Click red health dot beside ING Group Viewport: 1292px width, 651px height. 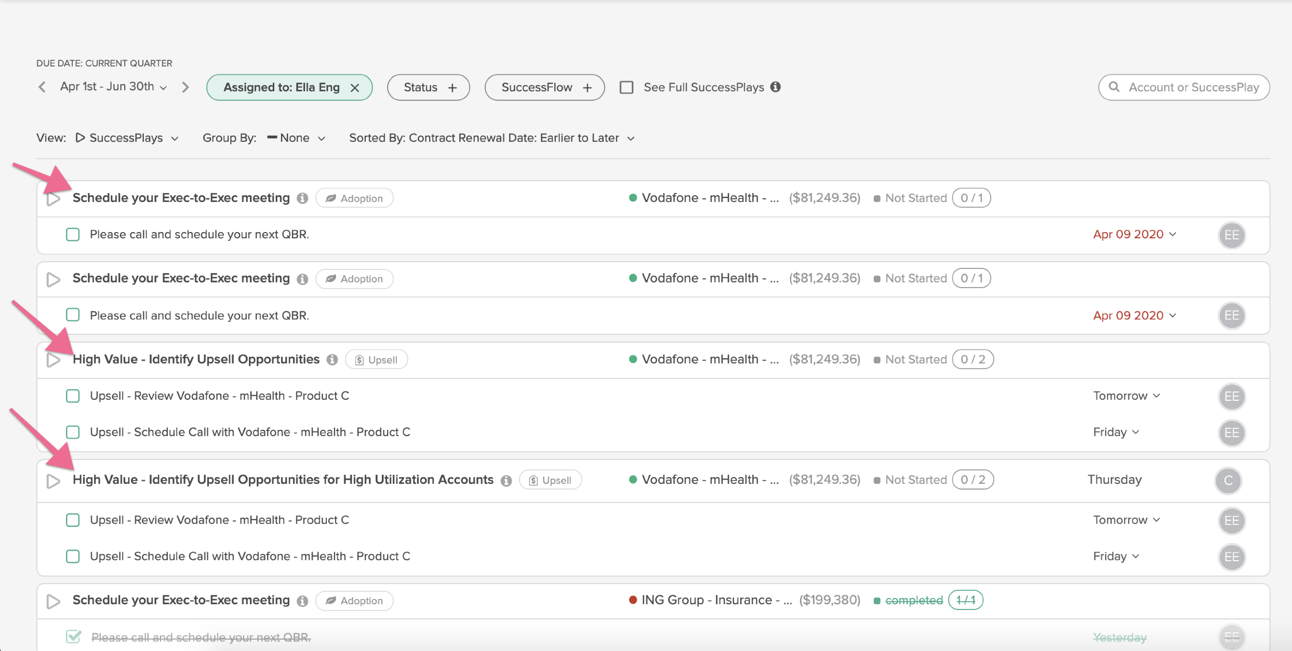pyautogui.click(x=633, y=600)
